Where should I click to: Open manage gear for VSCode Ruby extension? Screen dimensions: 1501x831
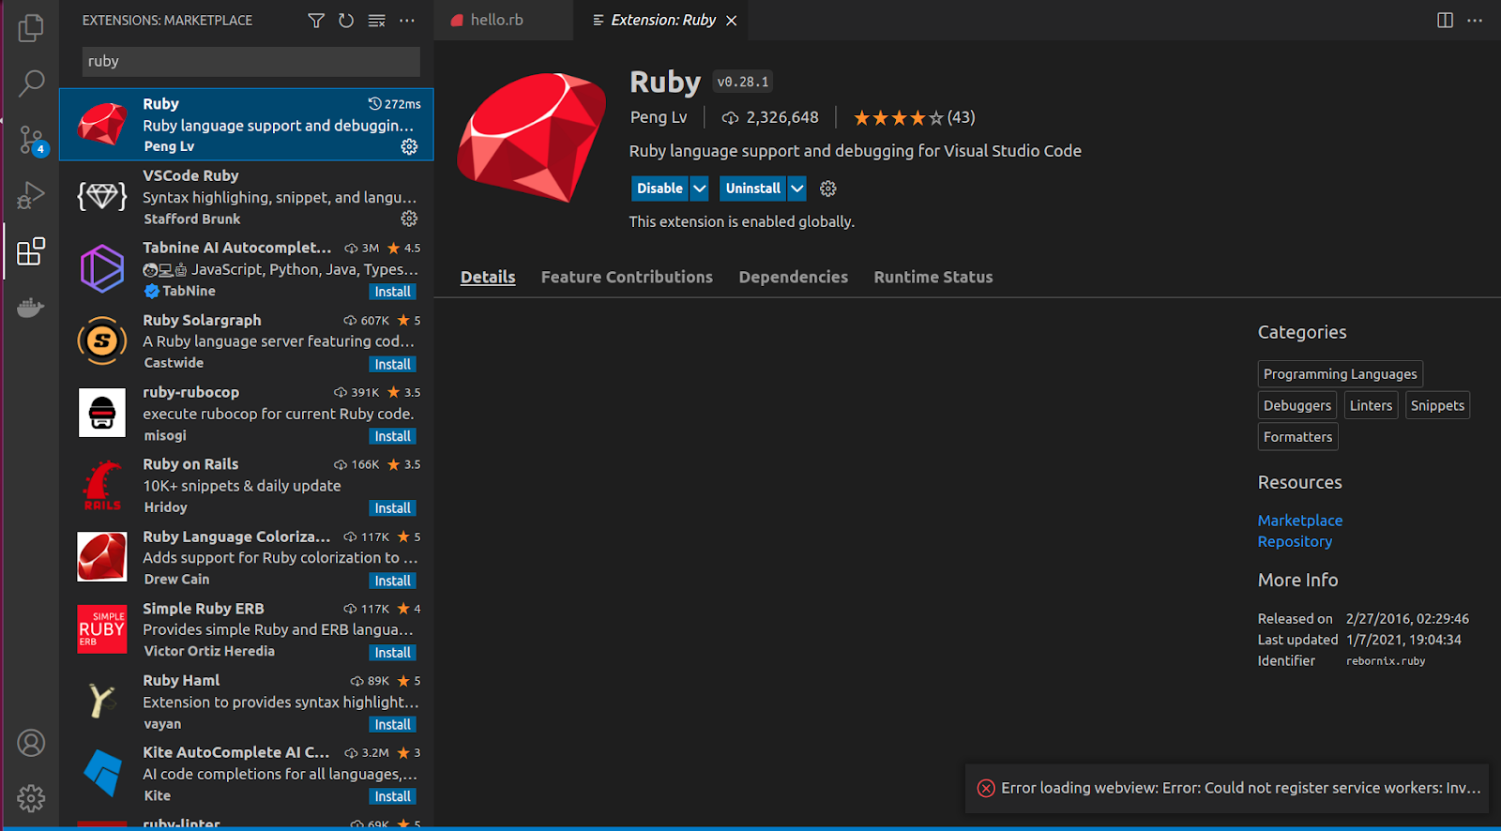pos(409,219)
